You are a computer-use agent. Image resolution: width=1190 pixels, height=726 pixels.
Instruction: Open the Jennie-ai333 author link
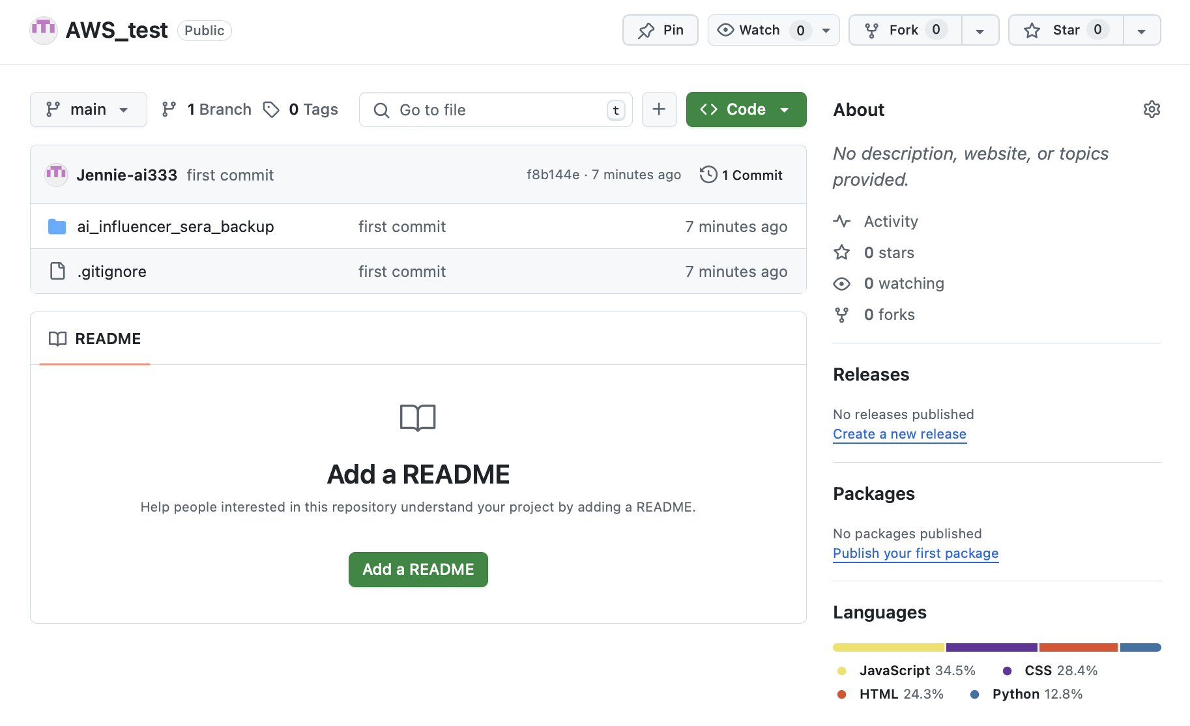click(x=127, y=175)
